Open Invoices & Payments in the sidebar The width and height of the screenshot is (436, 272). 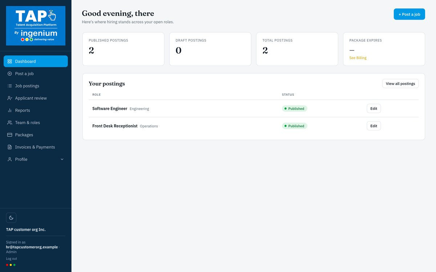coord(36,147)
